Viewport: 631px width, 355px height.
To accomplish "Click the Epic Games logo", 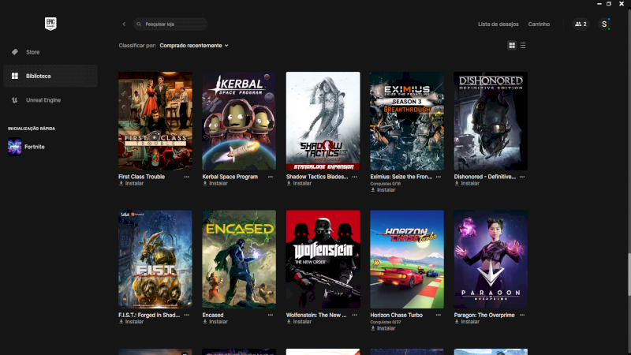I will (x=50, y=24).
